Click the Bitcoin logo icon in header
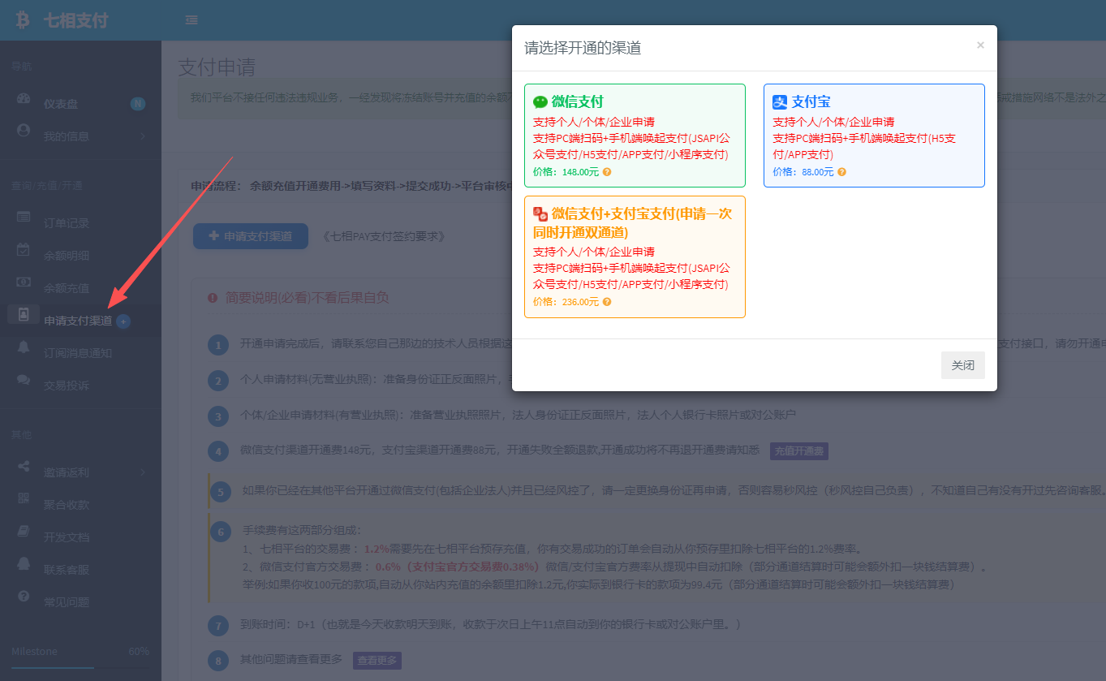This screenshot has width=1106, height=681. click(23, 20)
